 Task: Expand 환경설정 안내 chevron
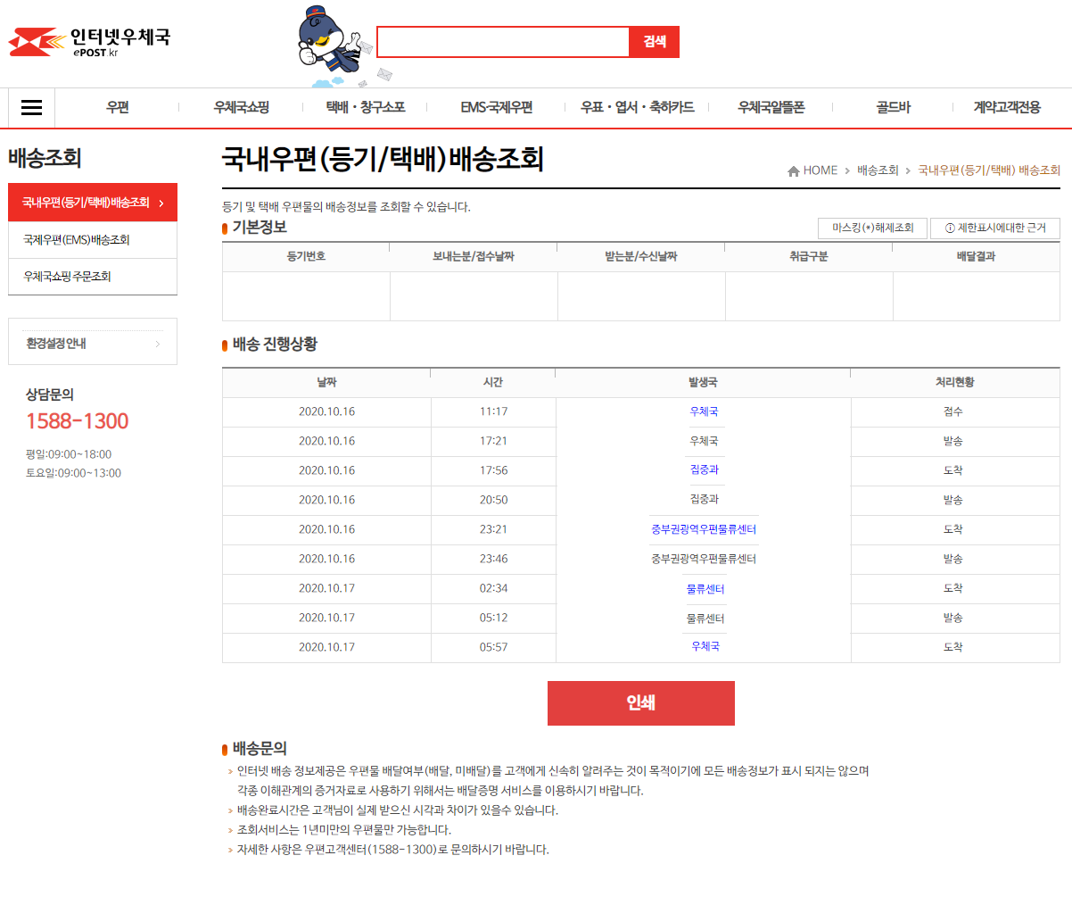158,344
